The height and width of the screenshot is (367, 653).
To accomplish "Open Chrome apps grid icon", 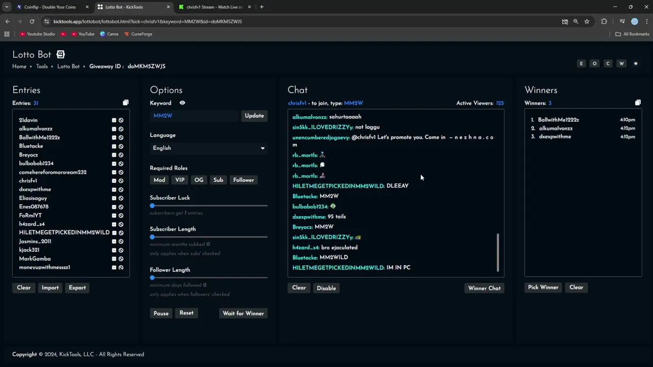I will point(7,34).
